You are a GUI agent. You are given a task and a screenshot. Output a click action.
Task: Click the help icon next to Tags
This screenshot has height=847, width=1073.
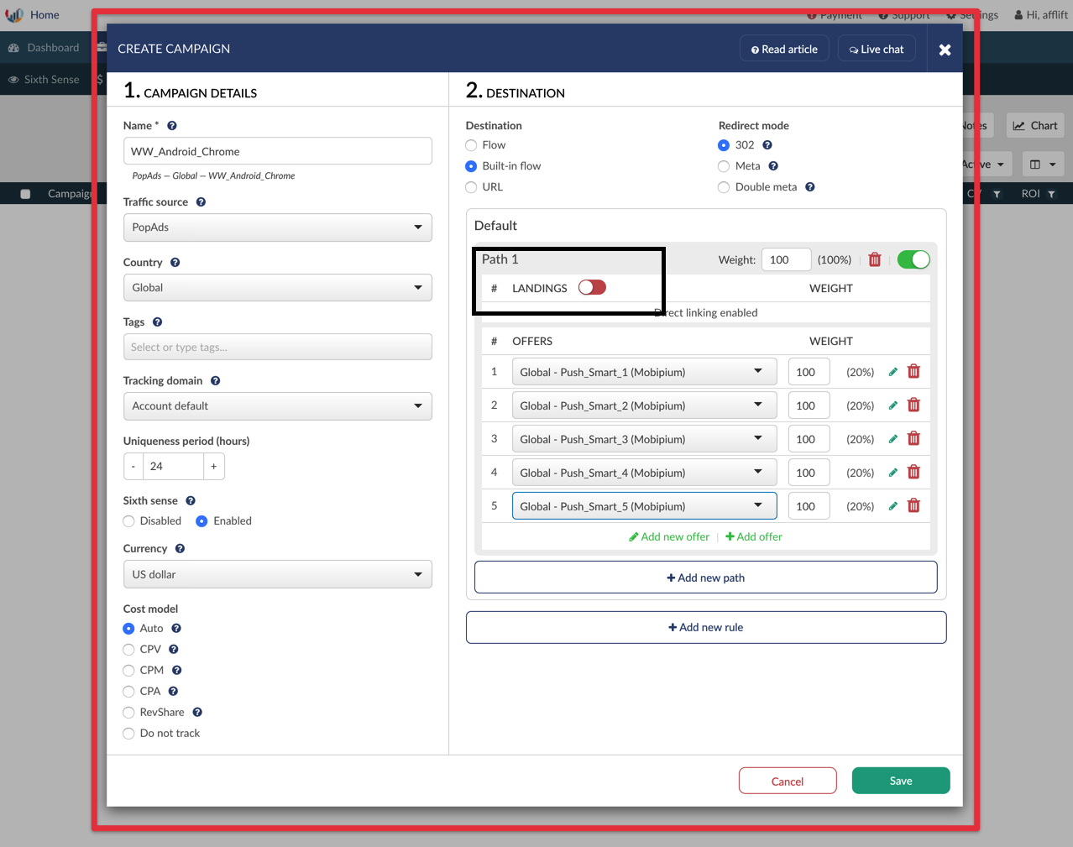coord(157,322)
